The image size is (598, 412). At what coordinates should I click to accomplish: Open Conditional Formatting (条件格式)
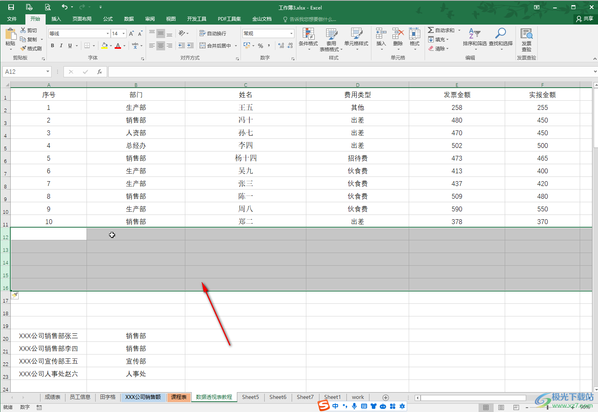[308, 39]
